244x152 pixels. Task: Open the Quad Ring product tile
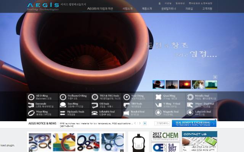click(170, 97)
